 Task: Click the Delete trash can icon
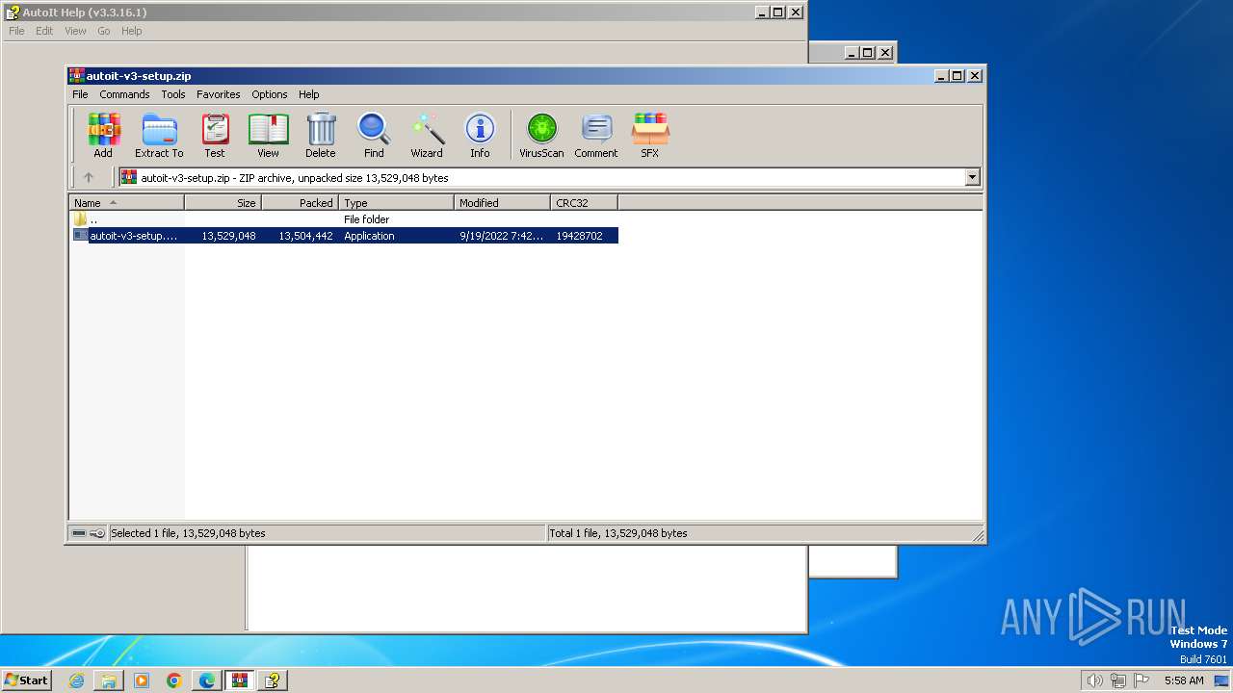pos(321,135)
